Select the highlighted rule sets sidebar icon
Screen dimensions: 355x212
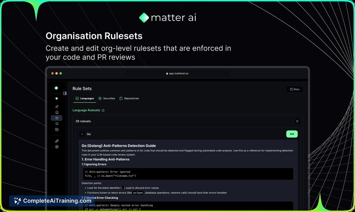point(57,118)
